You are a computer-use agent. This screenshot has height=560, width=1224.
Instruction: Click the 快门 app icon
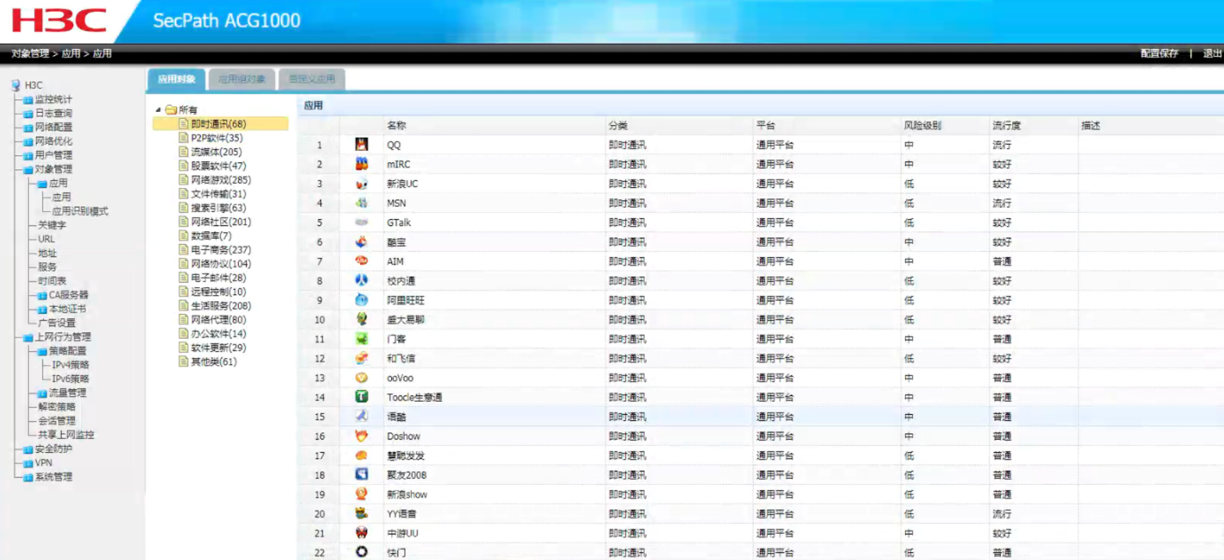pyautogui.click(x=361, y=551)
